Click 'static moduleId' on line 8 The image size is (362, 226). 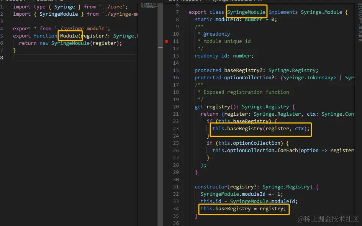217,20
